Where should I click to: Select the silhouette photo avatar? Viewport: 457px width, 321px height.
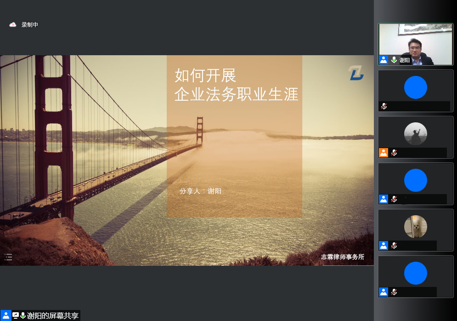point(416,134)
